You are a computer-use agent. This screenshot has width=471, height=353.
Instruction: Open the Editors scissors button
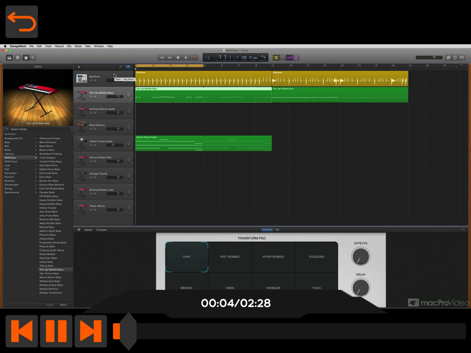(33, 57)
